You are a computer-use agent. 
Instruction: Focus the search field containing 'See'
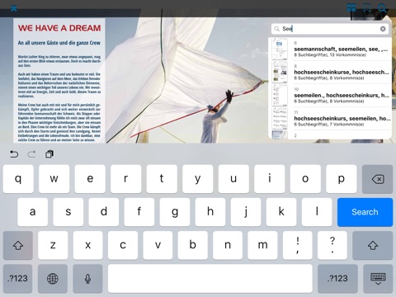pos(330,29)
